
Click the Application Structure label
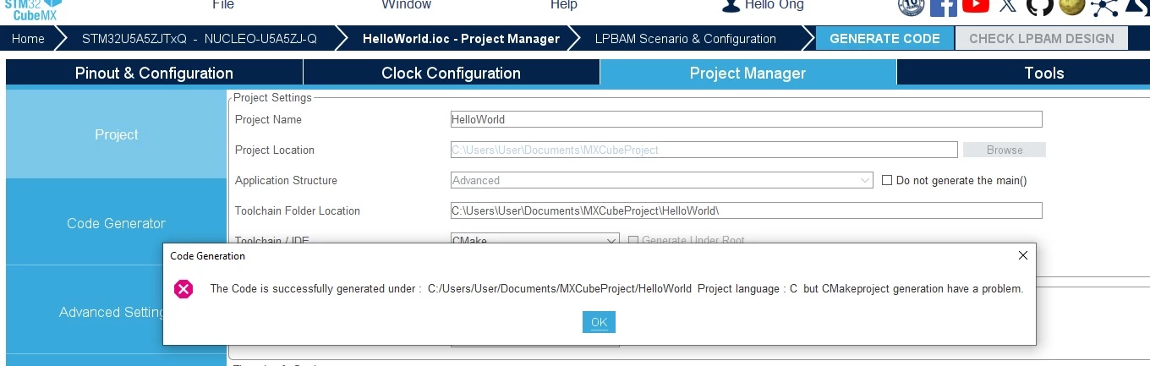pyautogui.click(x=286, y=180)
